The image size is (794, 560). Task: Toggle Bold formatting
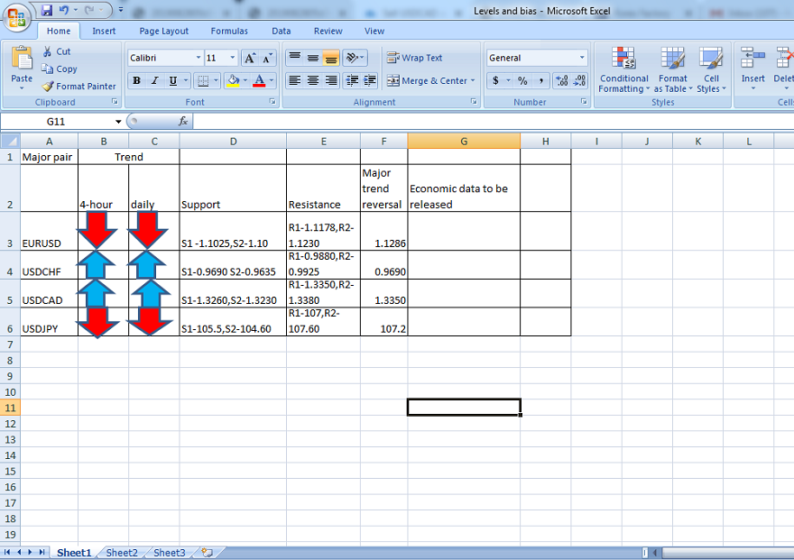point(137,80)
